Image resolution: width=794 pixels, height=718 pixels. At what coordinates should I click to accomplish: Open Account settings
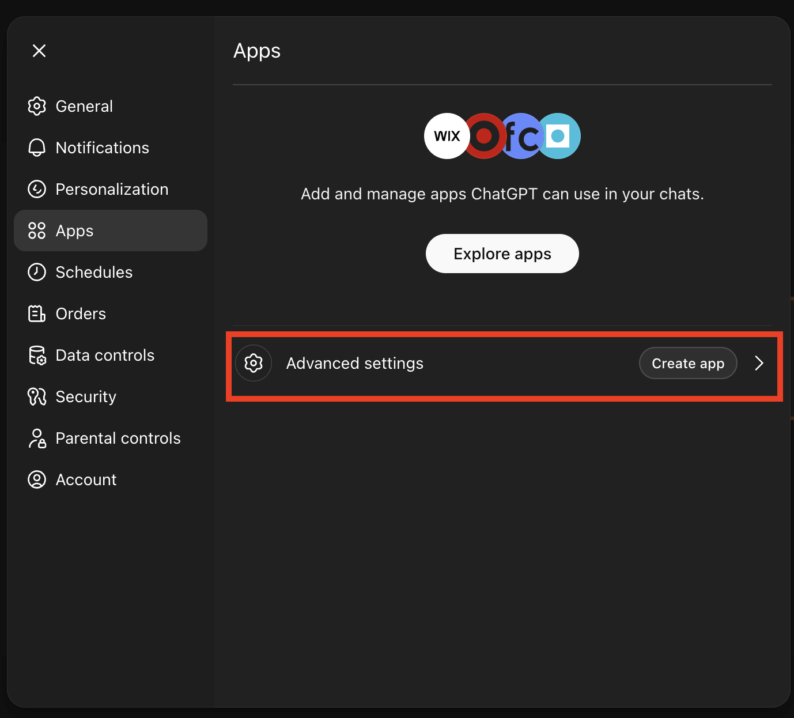point(111,479)
